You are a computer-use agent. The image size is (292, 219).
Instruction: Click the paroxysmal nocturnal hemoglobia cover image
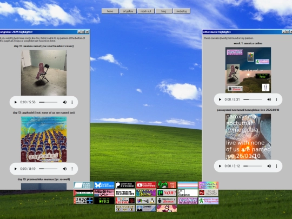[x=248, y=136]
